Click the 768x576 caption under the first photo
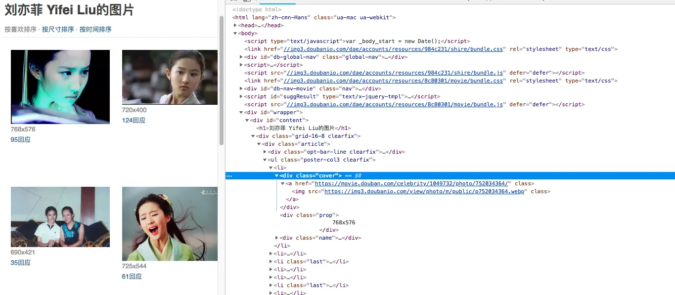This screenshot has height=295, width=675. pos(23,129)
